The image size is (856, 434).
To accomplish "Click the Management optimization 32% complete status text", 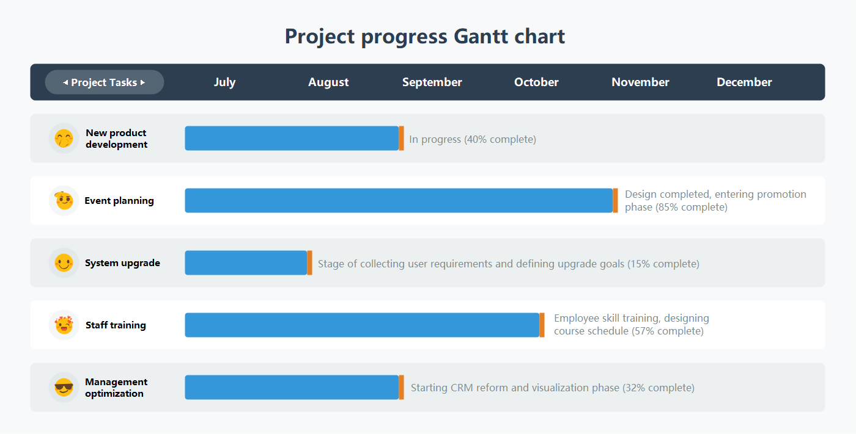I will [x=552, y=388].
